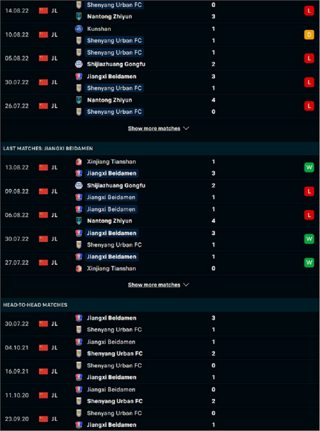Click the orange D result badge
The width and height of the screenshot is (320, 431).
[309, 34]
